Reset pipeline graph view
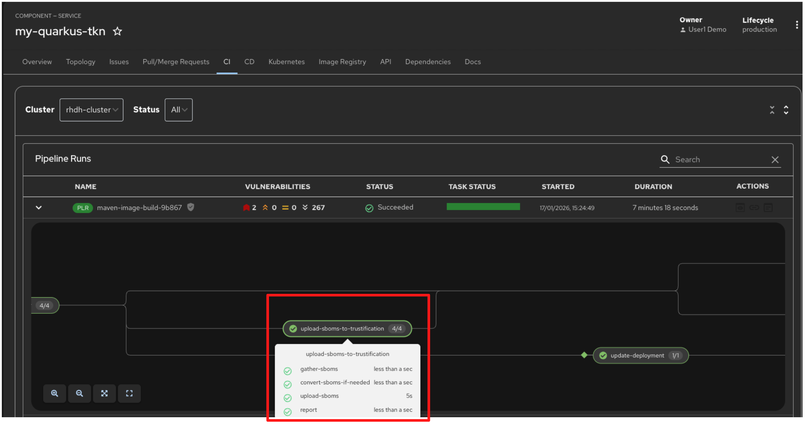806x425 pixels. coord(129,393)
